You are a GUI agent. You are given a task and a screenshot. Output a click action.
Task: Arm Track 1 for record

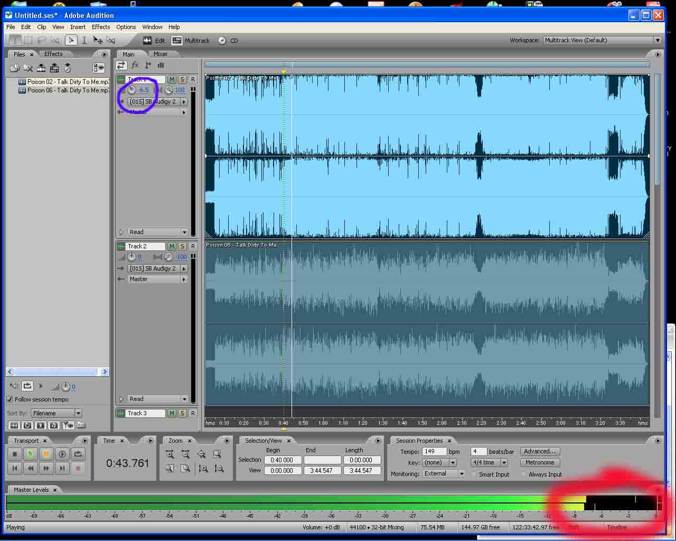tap(193, 79)
